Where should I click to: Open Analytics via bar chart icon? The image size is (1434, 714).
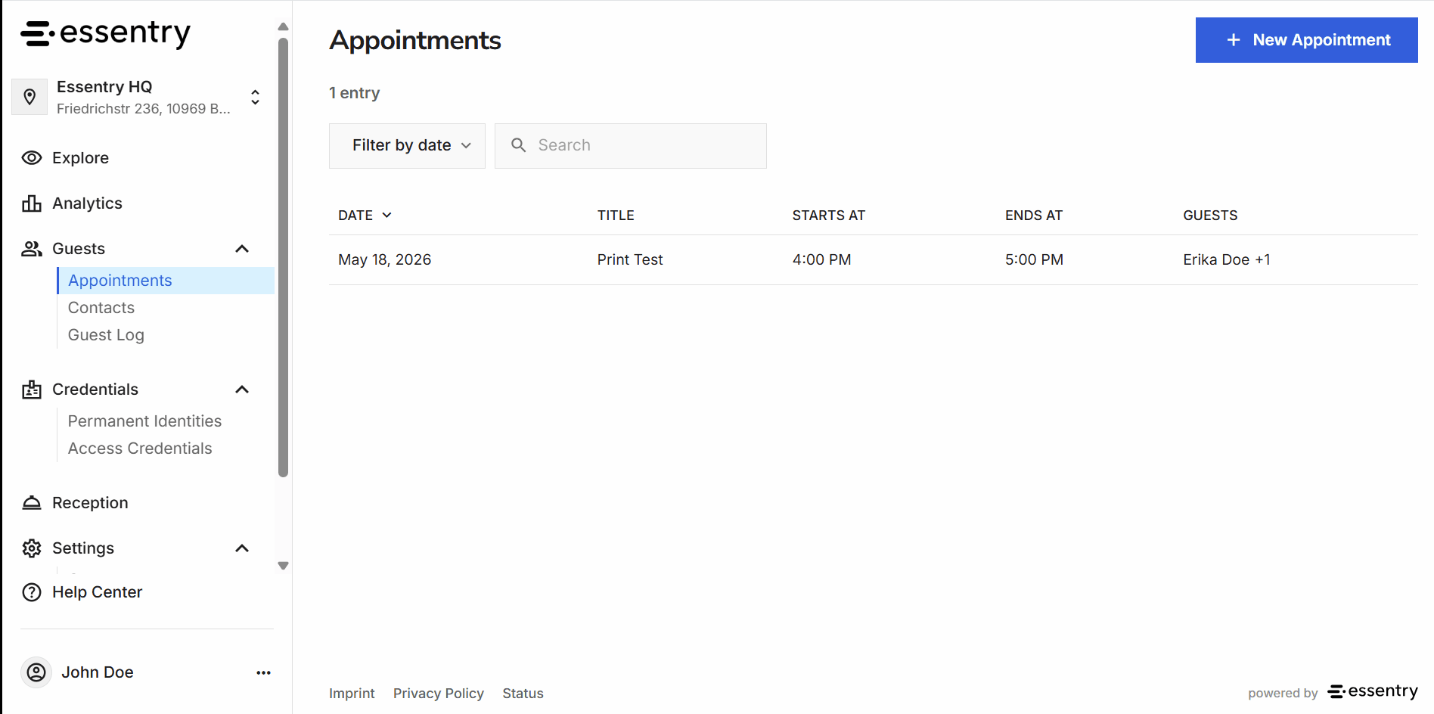coord(32,203)
